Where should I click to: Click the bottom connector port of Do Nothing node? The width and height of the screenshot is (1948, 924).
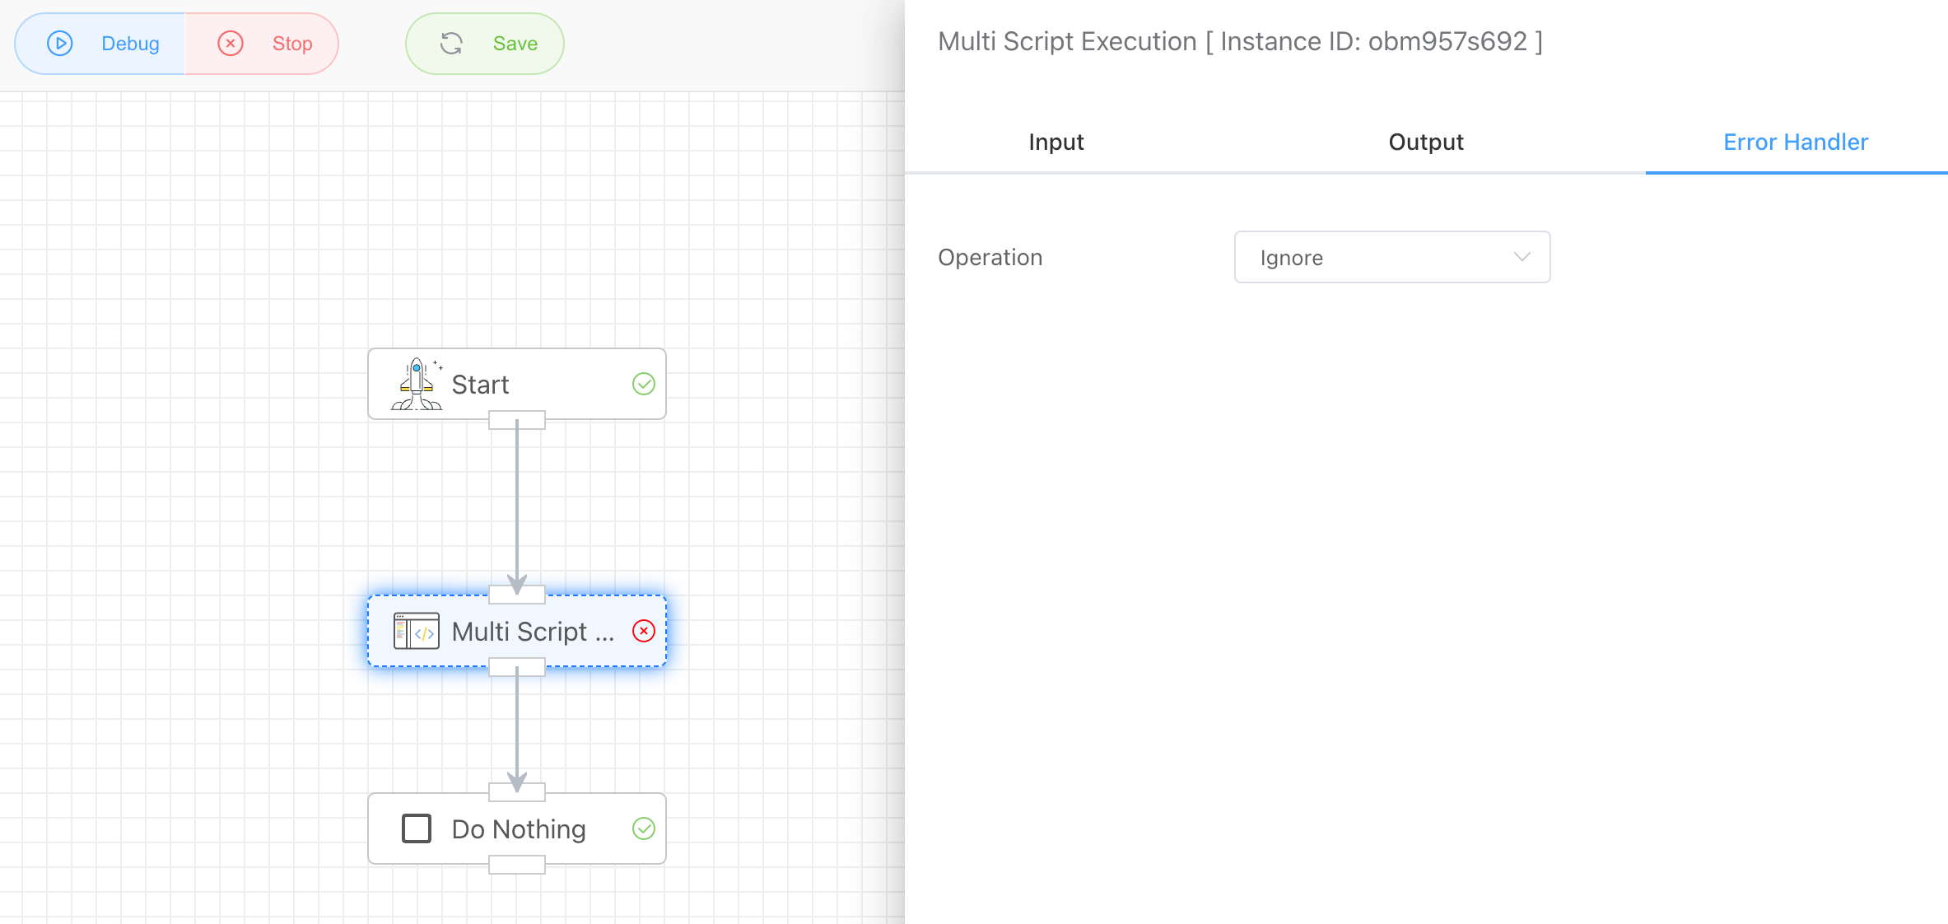tap(516, 865)
